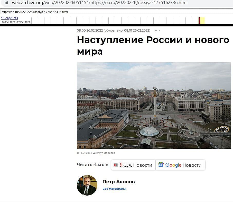Click Петр Акопов's author avatar

pyautogui.click(x=87, y=185)
